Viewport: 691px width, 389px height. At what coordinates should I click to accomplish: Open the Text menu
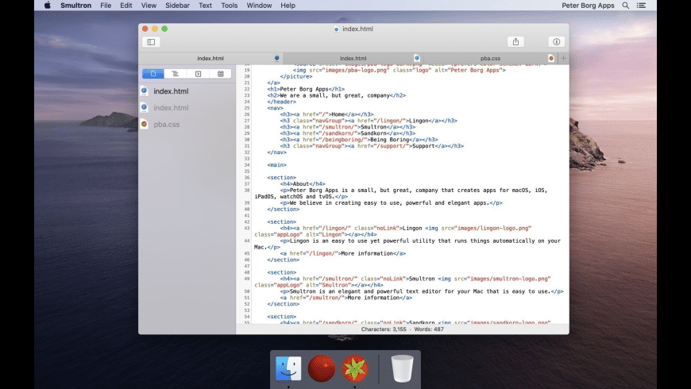tap(205, 6)
